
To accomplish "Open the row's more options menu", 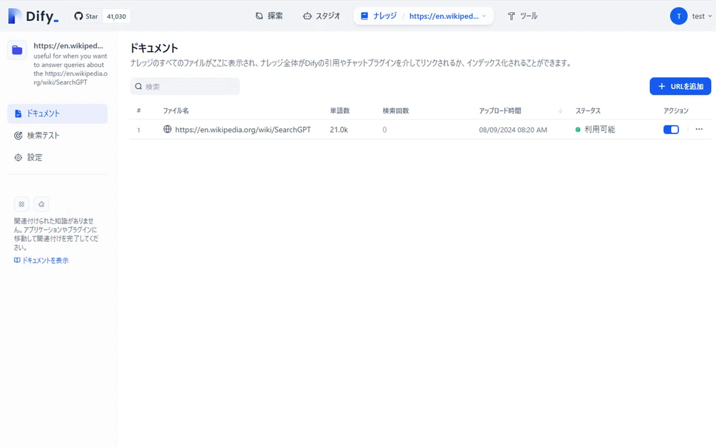I will [x=699, y=129].
